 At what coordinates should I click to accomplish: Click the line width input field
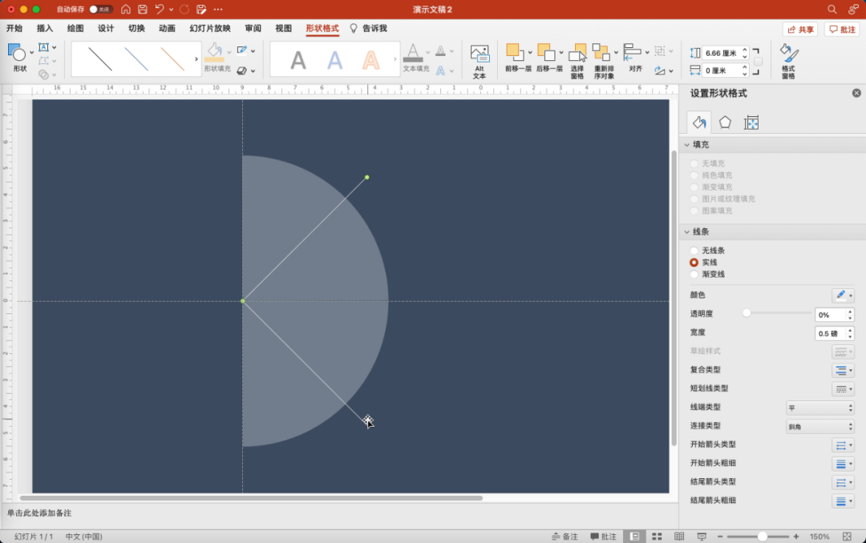[830, 333]
